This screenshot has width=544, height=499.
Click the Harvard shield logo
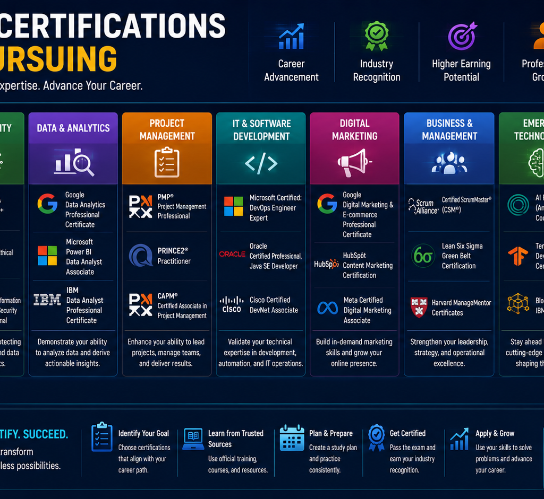[x=419, y=307]
